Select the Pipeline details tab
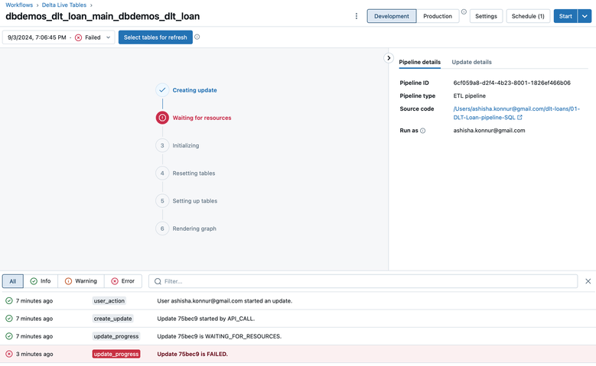This screenshot has width=596, height=366. pyautogui.click(x=420, y=62)
